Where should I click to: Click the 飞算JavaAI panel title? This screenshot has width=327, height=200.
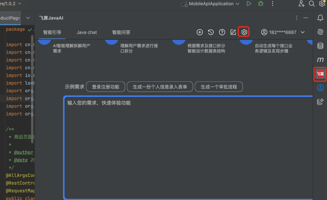(51, 18)
